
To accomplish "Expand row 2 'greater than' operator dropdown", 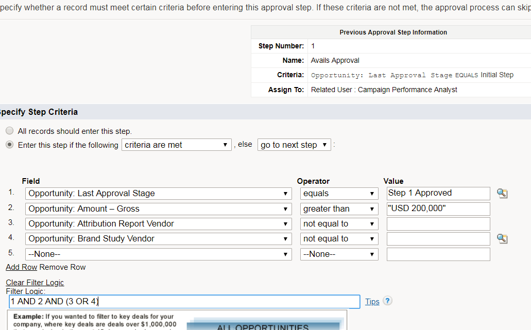I will coord(339,209).
